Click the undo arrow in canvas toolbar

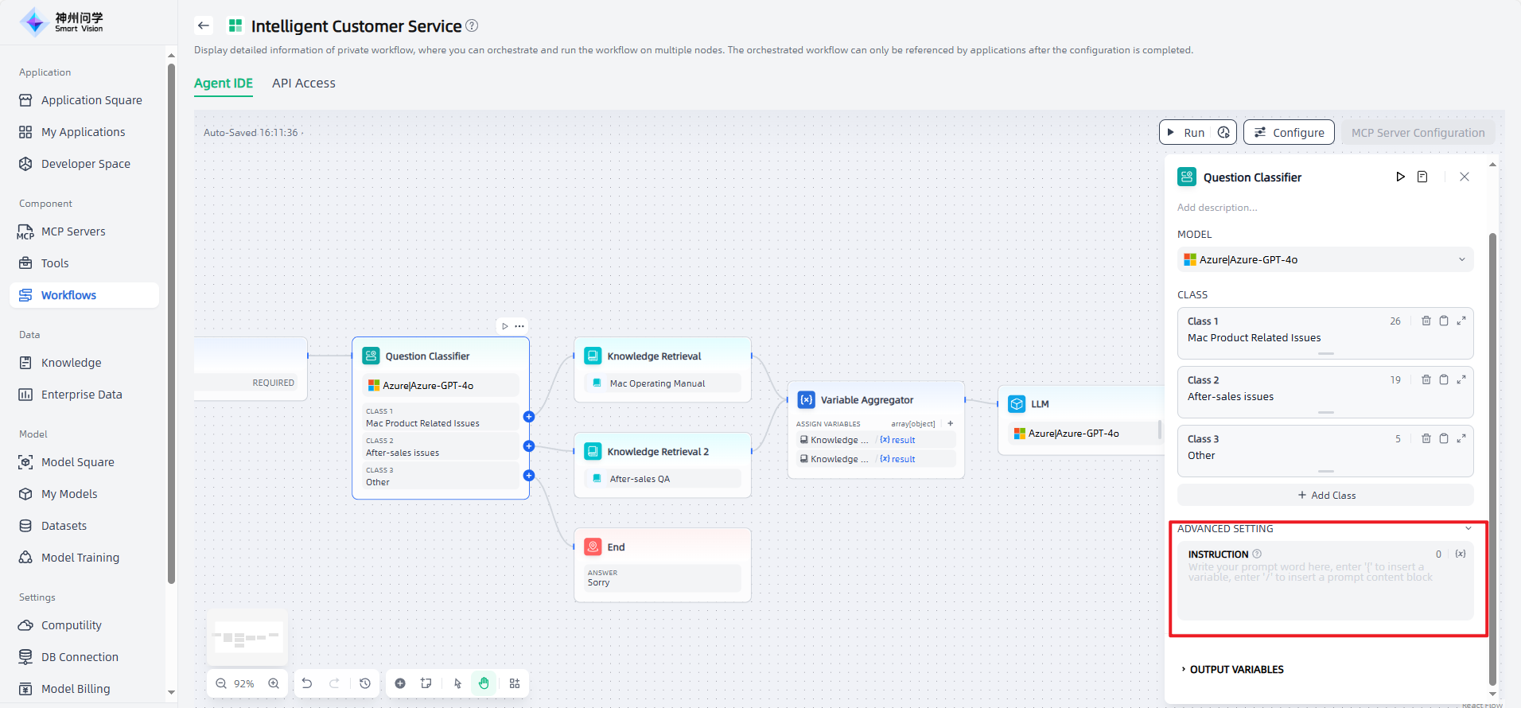tap(307, 683)
